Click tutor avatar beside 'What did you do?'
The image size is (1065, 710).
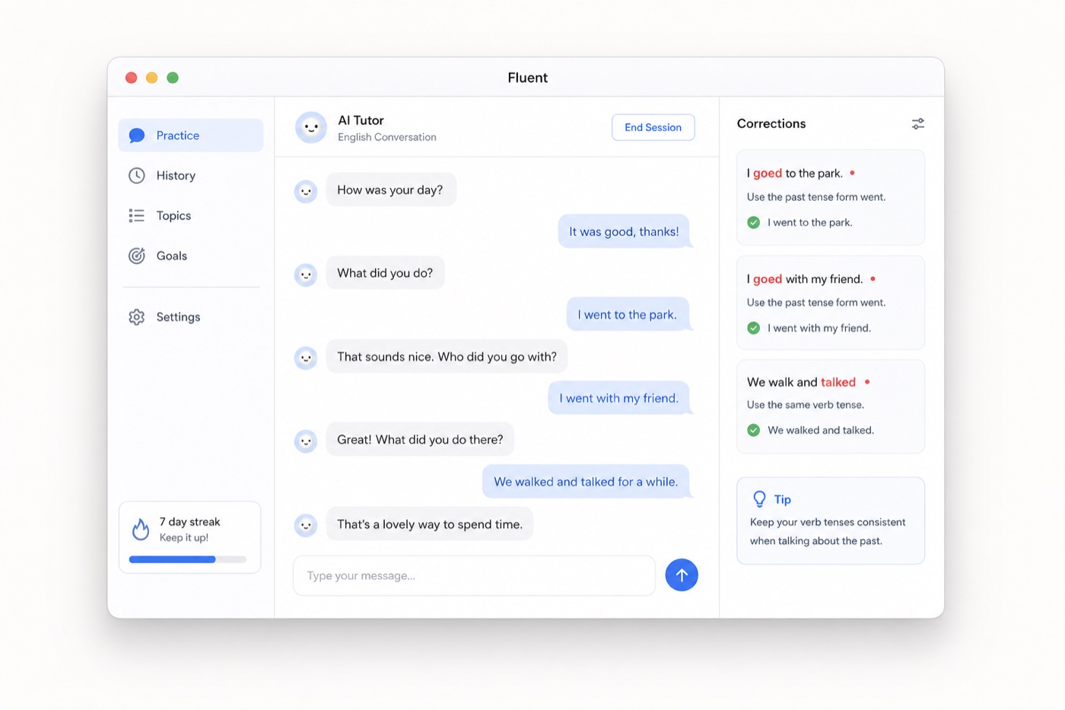(306, 275)
